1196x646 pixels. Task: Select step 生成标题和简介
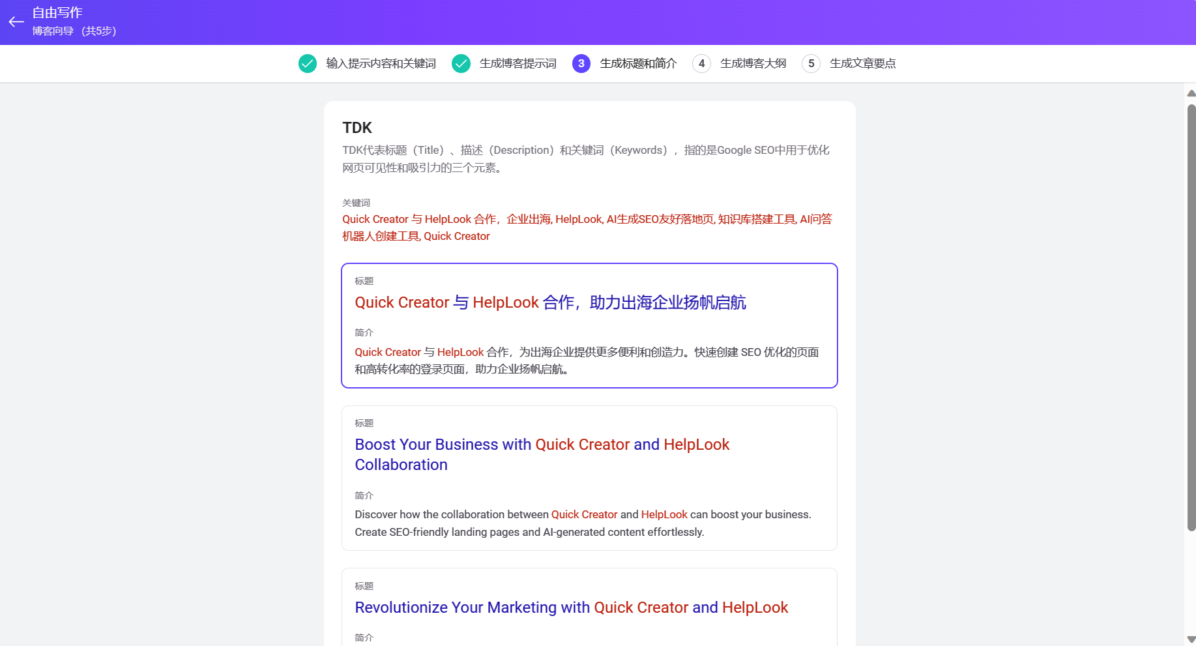(639, 63)
